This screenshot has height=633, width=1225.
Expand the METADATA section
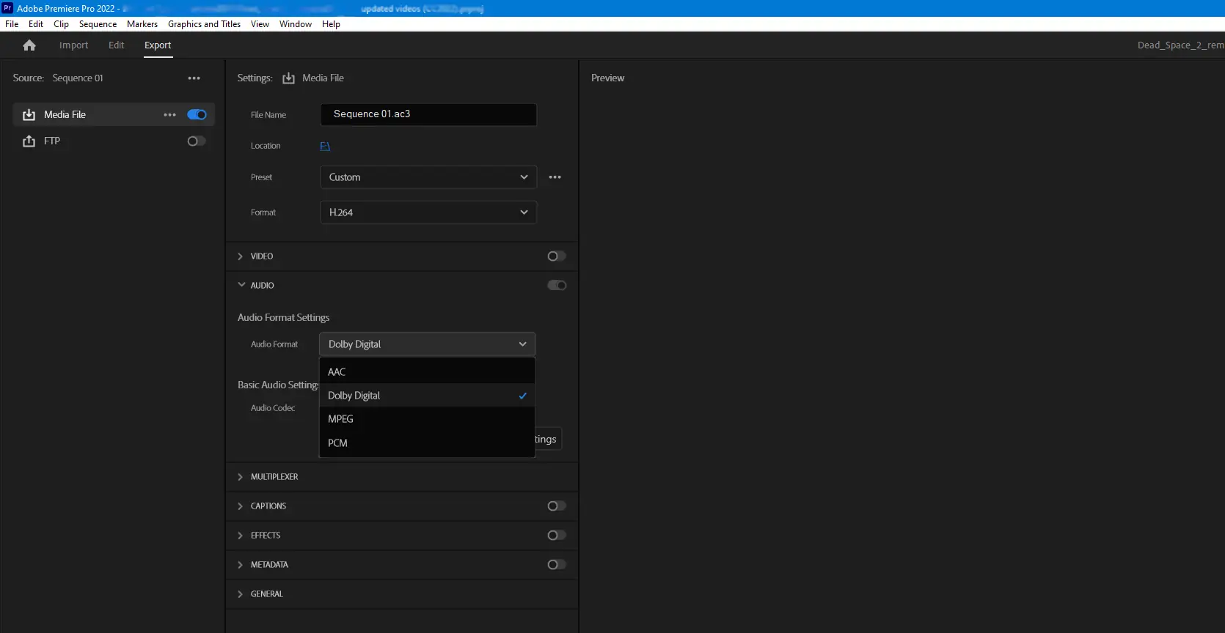click(x=241, y=565)
